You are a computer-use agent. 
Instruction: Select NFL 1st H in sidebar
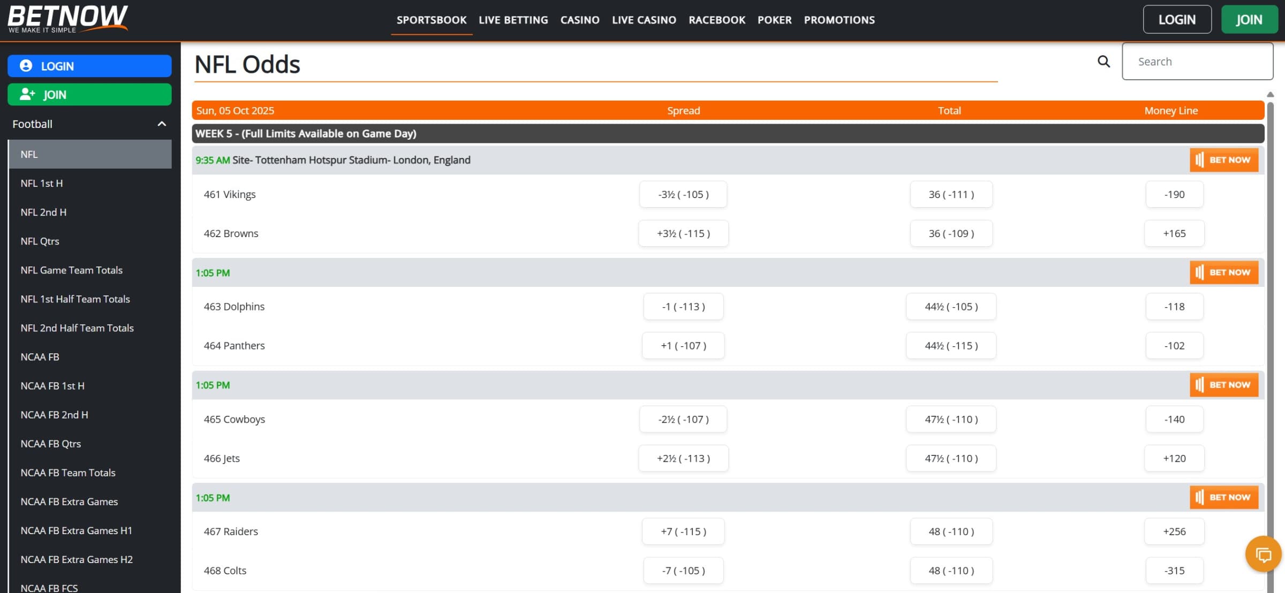42,183
